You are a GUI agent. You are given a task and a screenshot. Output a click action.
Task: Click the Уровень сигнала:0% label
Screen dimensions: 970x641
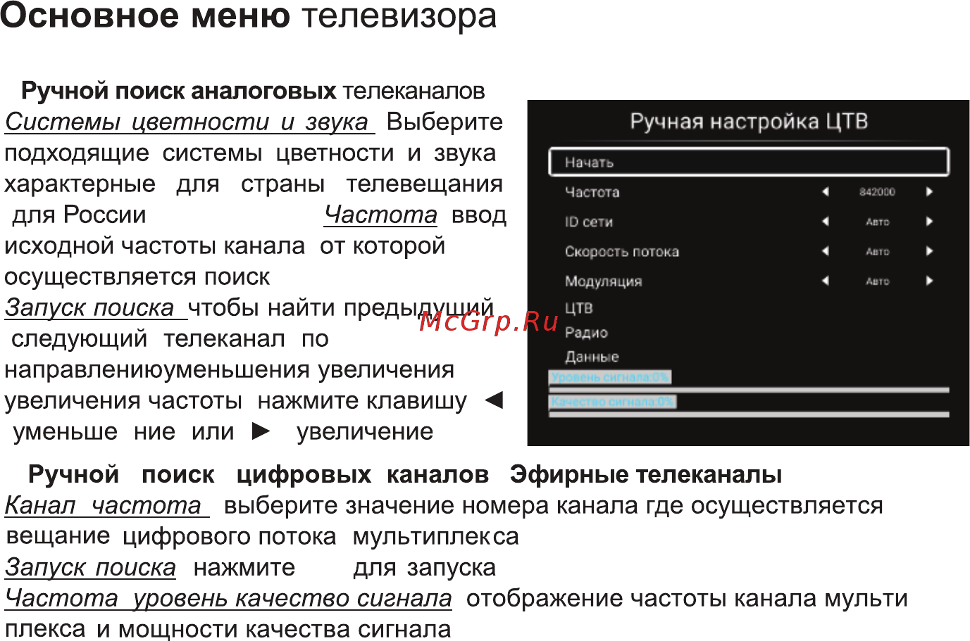(610, 377)
